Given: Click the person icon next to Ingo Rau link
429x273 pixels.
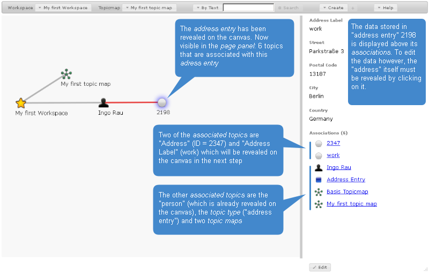Looking at the screenshot, I should click(319, 168).
